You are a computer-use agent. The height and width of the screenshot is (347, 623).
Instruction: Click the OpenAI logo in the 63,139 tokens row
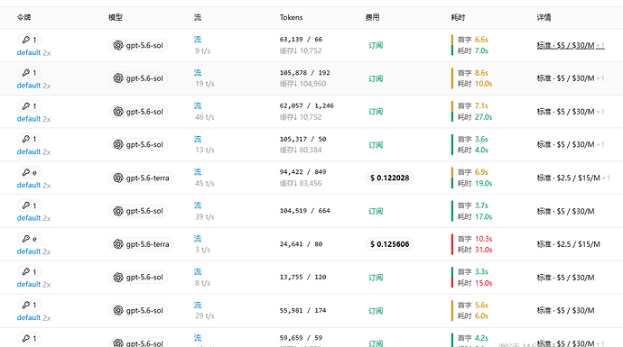pyautogui.click(x=118, y=45)
